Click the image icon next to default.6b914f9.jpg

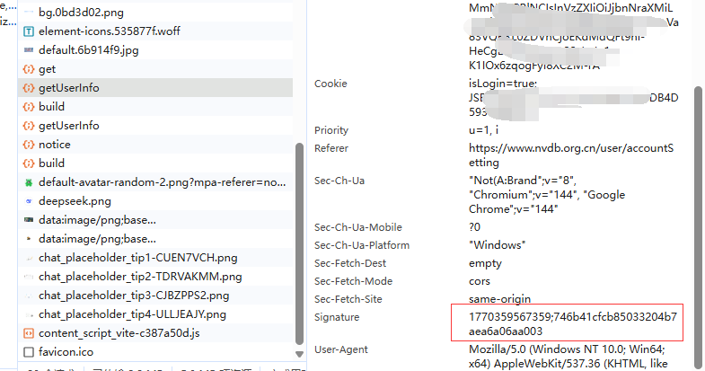pyautogui.click(x=29, y=50)
